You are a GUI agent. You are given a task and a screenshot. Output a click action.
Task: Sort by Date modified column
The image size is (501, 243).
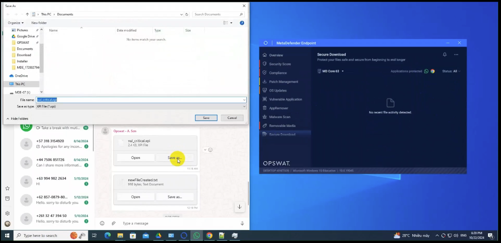[x=126, y=30]
